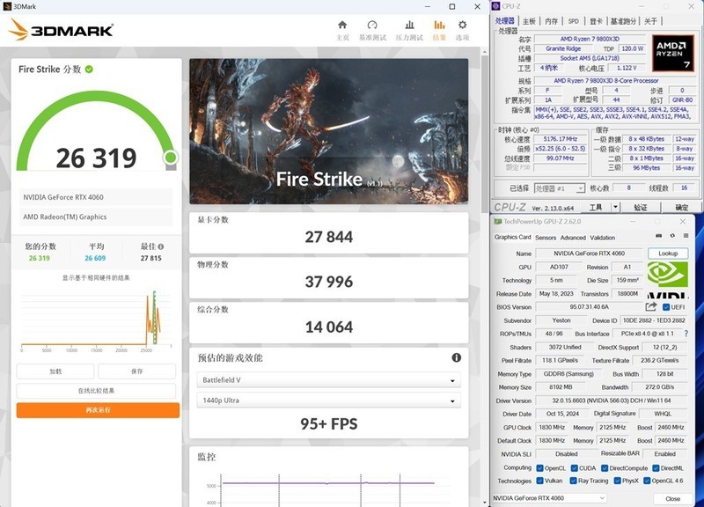
Task: Open the options (选项) gear icon
Action: (x=462, y=26)
